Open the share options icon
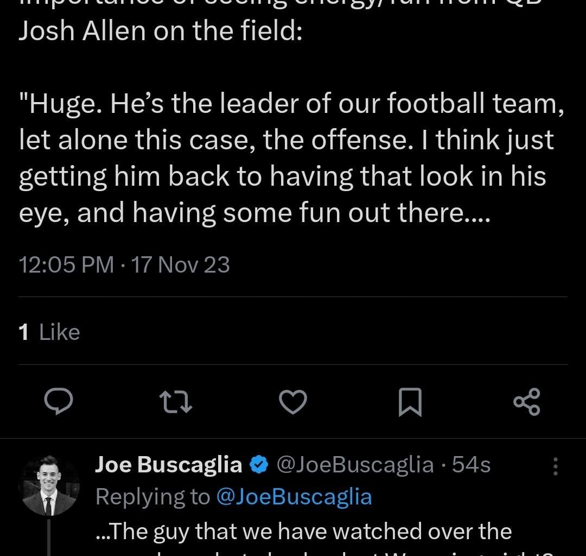The height and width of the screenshot is (556, 586). coord(526,402)
